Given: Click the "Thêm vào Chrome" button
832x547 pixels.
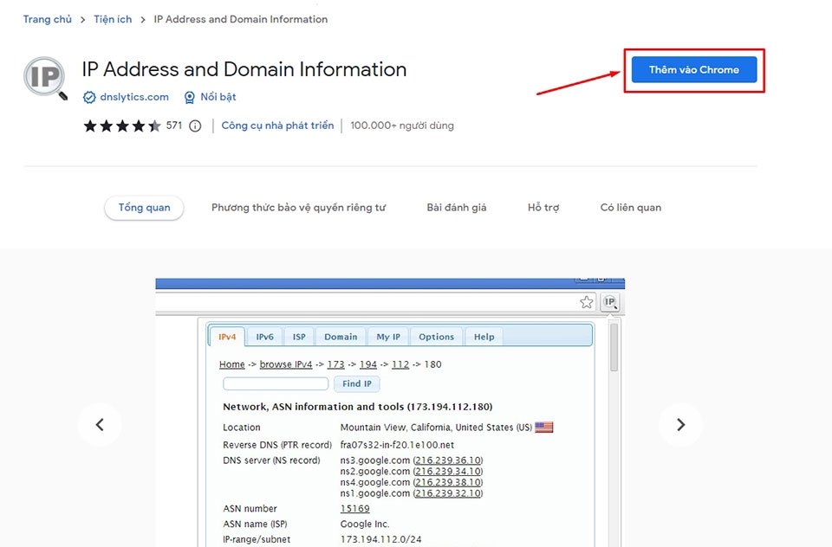Looking at the screenshot, I should pyautogui.click(x=693, y=70).
